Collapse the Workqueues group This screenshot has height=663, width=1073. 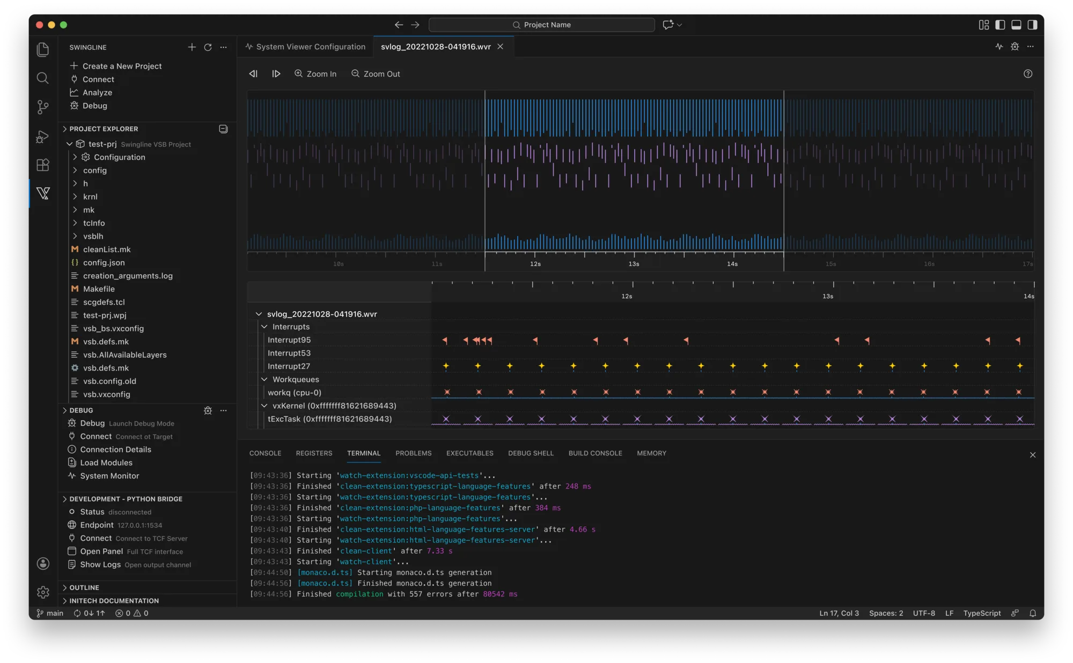[264, 379]
